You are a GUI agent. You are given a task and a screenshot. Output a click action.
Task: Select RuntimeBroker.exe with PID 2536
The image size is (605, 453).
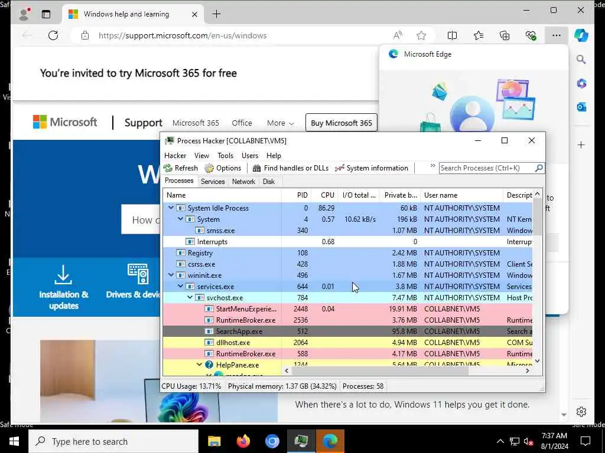pos(347,320)
